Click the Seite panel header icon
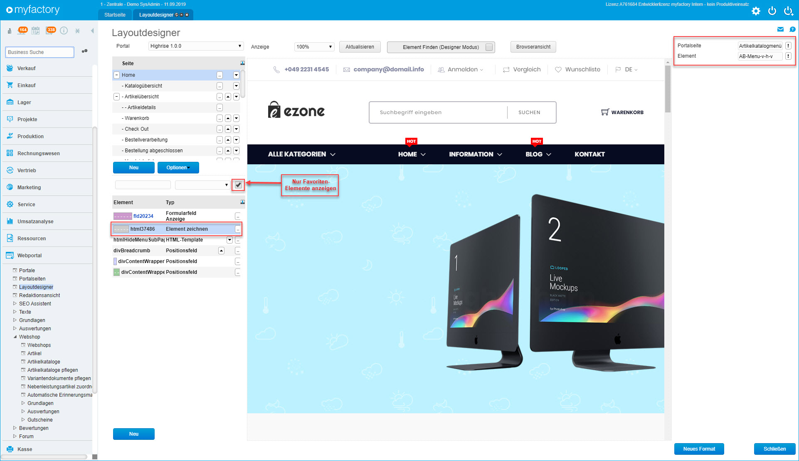 click(242, 63)
